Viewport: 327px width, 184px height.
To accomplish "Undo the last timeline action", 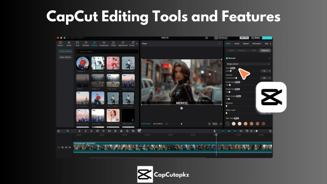I will [x=68, y=131].
